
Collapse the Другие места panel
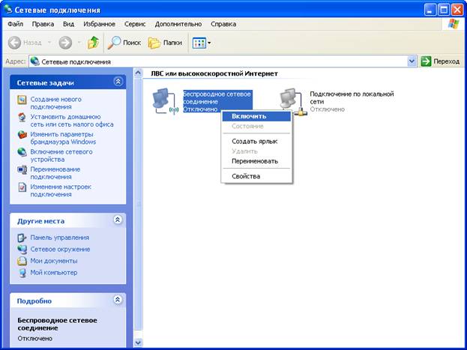pos(118,220)
